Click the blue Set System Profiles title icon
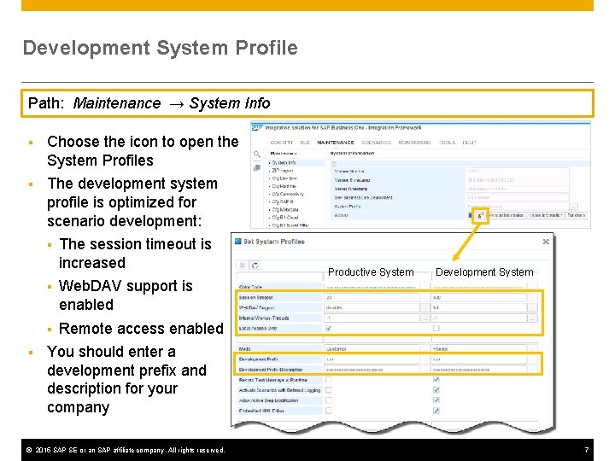 (x=238, y=241)
